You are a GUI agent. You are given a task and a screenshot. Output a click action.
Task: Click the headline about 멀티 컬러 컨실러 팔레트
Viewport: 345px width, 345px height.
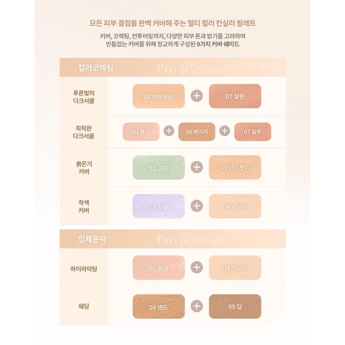(172, 24)
